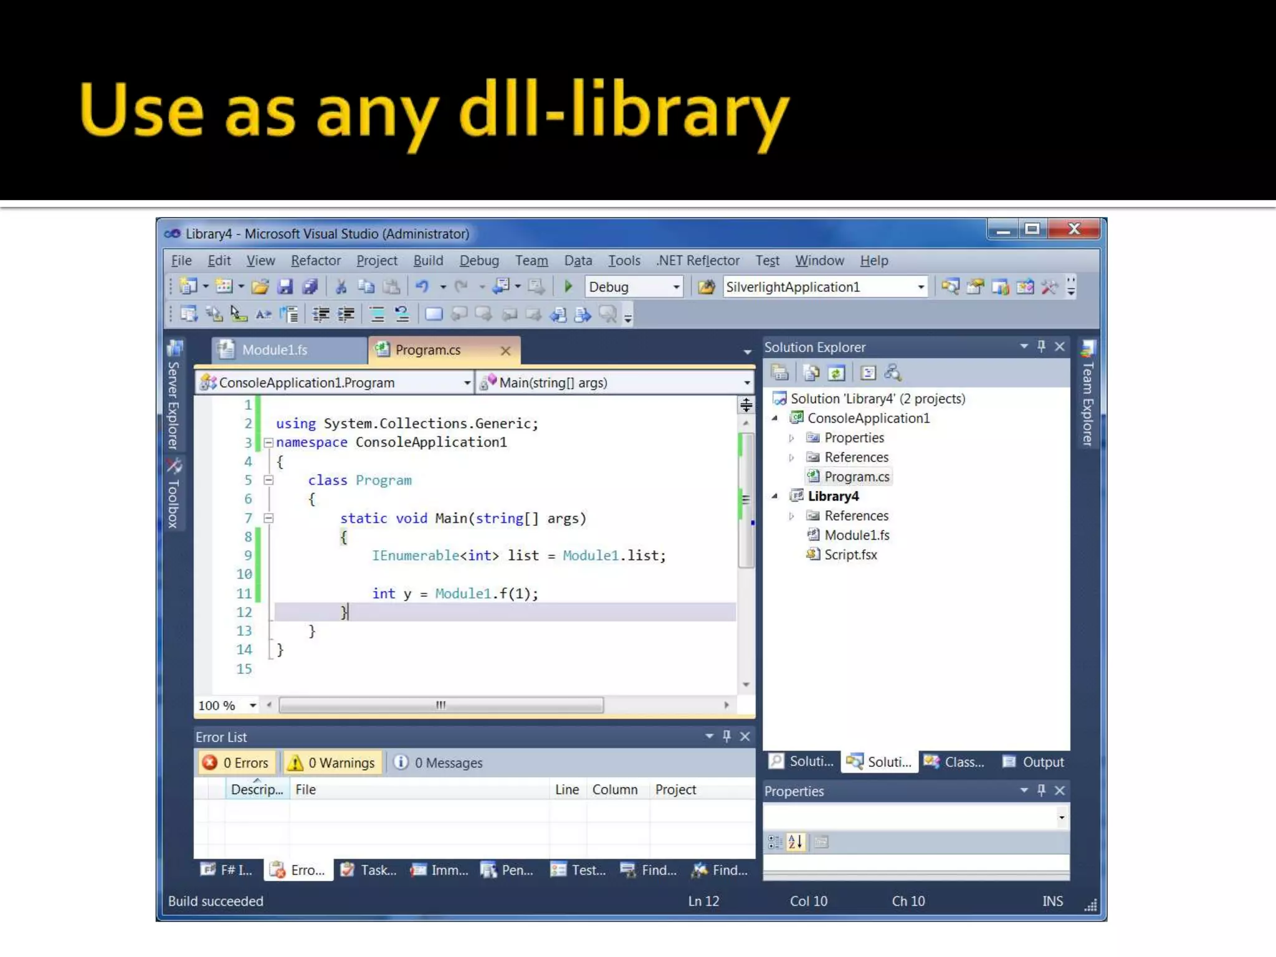The height and width of the screenshot is (957, 1276).
Task: Click the Open File folder icon
Action: 260,287
